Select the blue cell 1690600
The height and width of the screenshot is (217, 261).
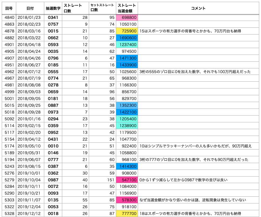click(127, 38)
